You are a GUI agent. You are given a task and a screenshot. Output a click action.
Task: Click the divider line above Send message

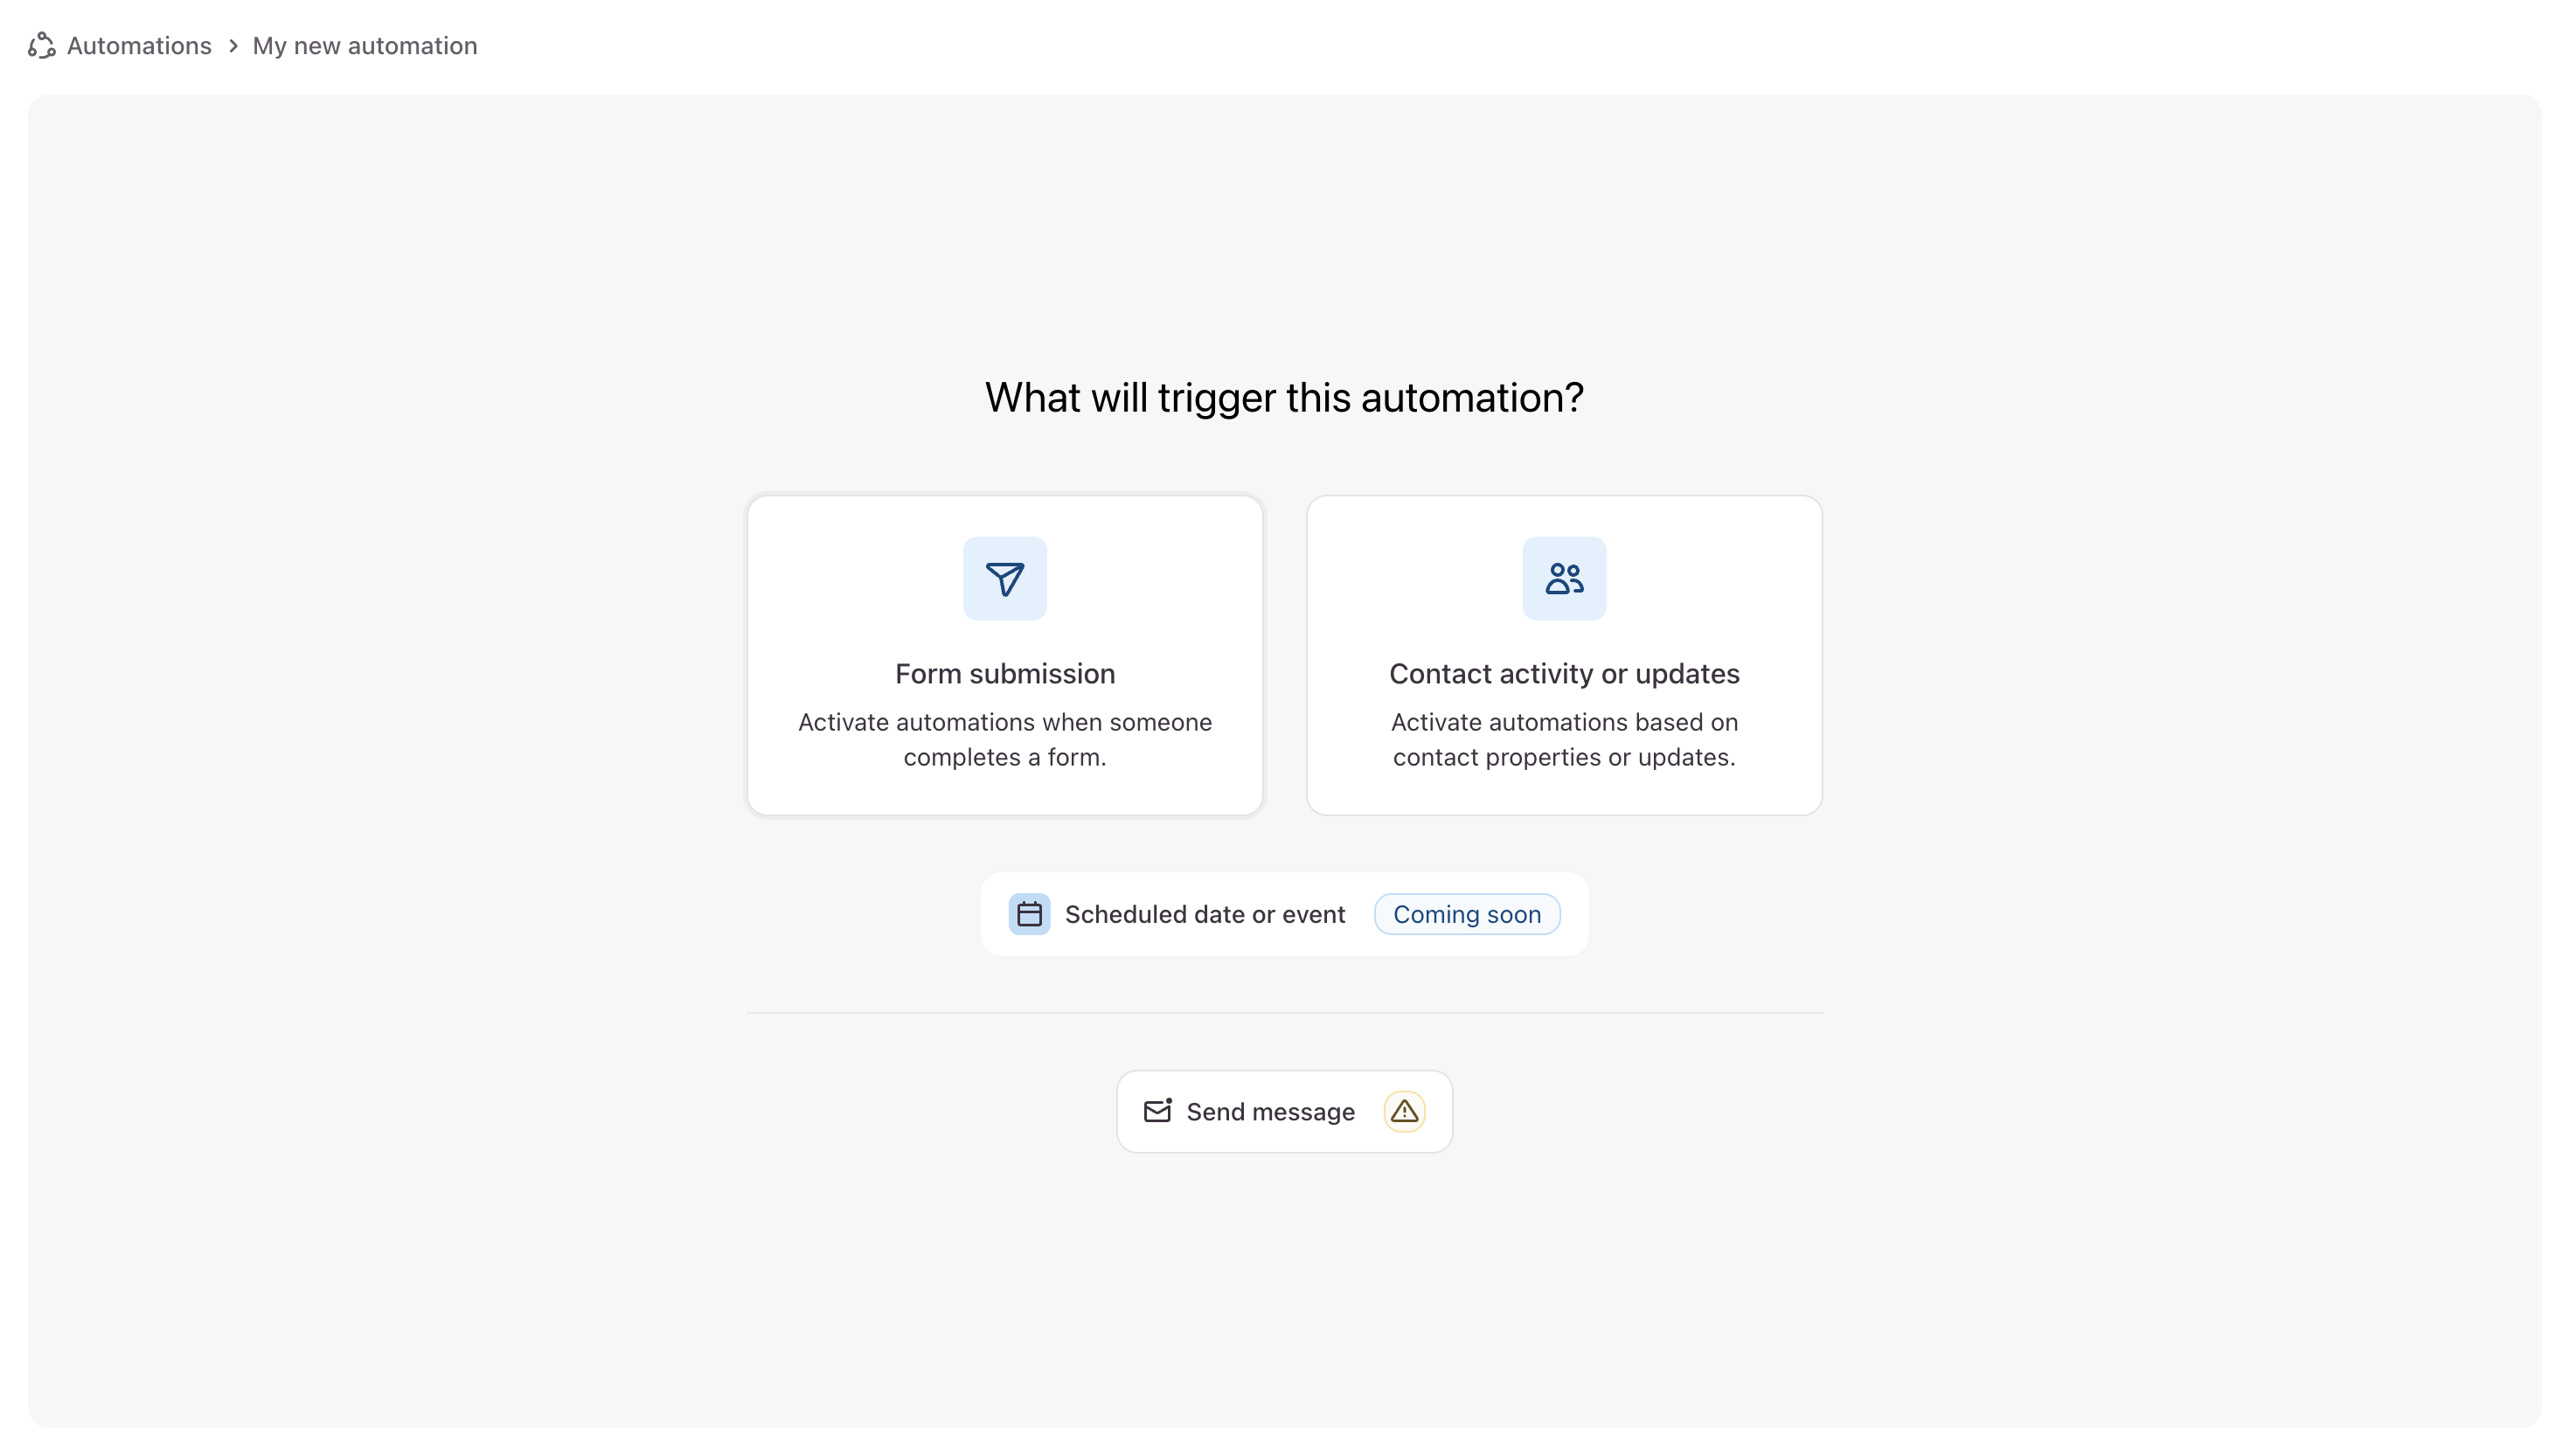coord(1284,1013)
